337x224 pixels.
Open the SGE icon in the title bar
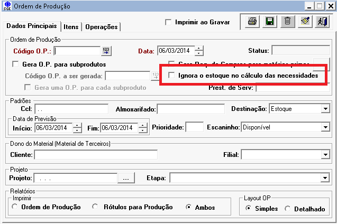tap(6, 6)
